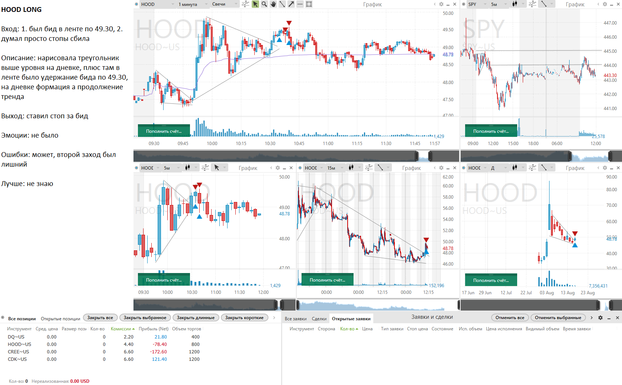Switch to 'Сделки' tab
This screenshot has height=385, width=622.
(x=319, y=319)
